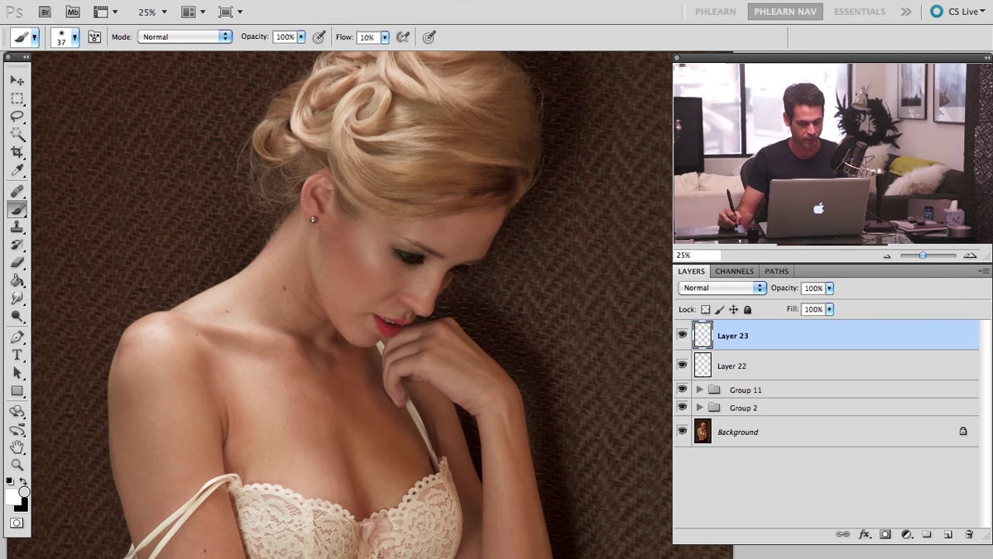993x559 pixels.
Task: Switch to the Channels tab
Action: 734,271
